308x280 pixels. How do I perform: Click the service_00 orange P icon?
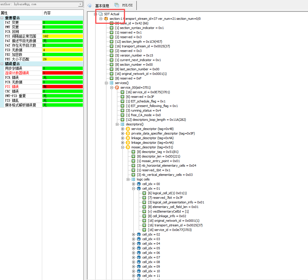(117, 87)
